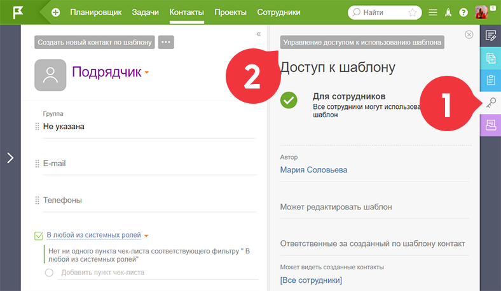Open the notes icon in right sidebar
The width and height of the screenshot is (501, 291).
(490, 35)
